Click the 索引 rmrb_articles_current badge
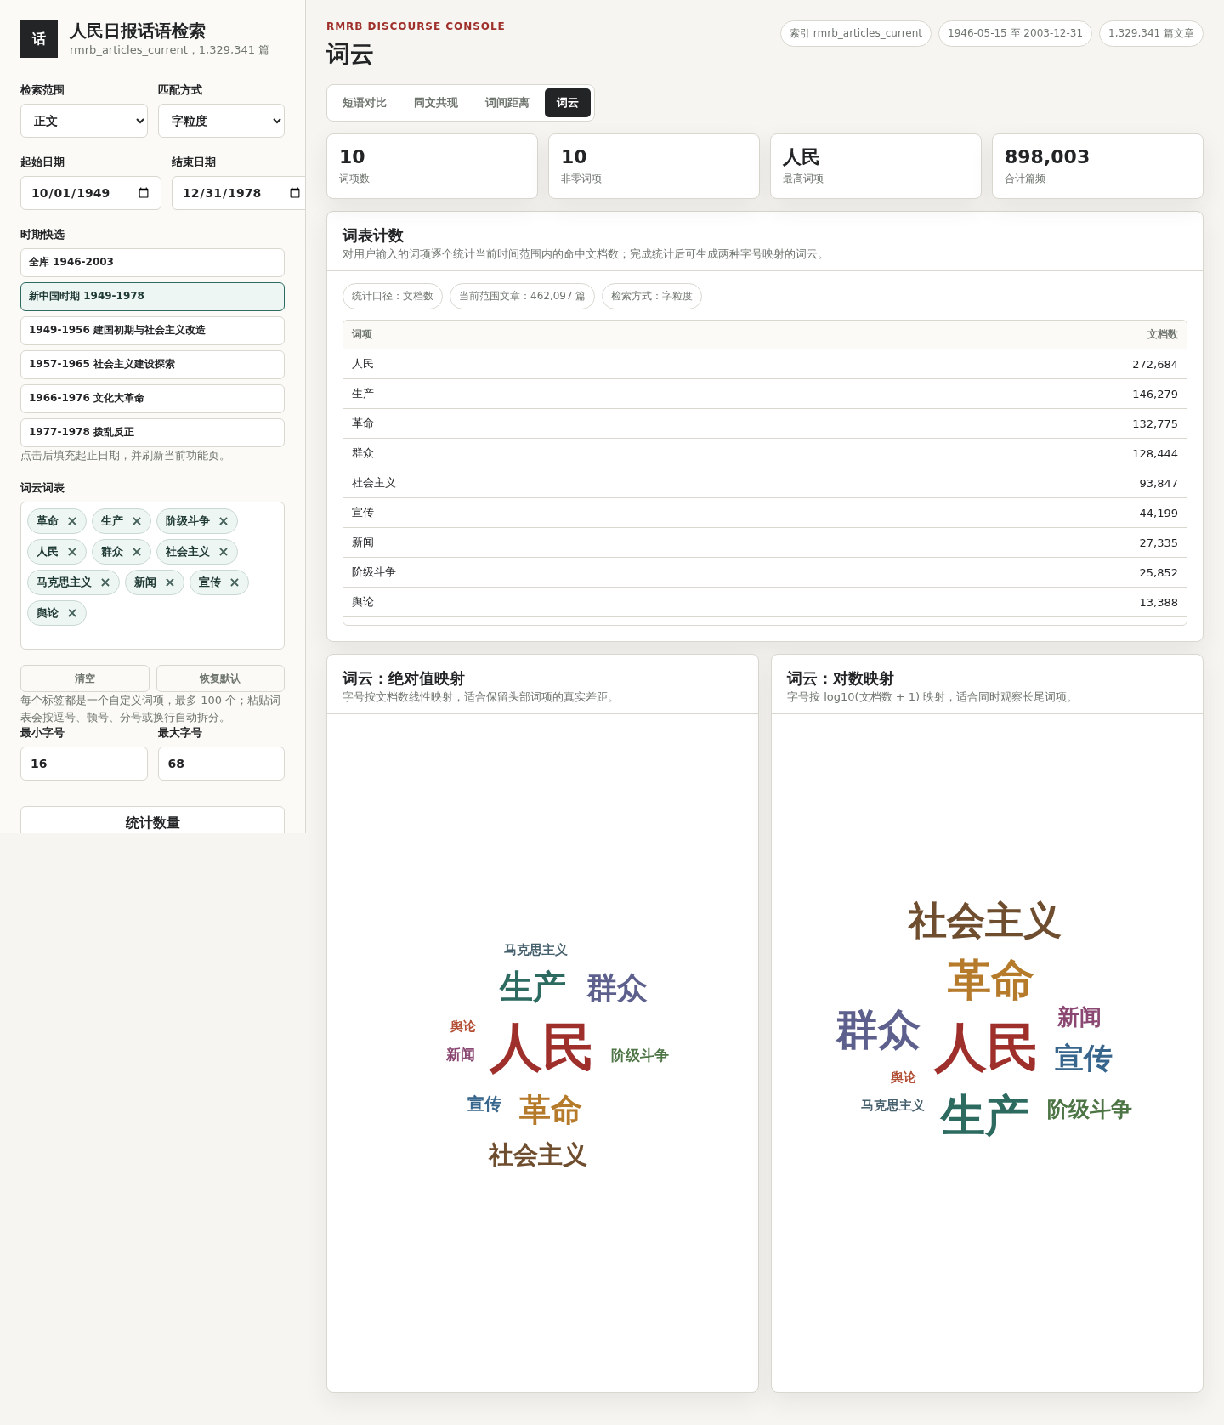The image size is (1224, 1425). (x=856, y=33)
